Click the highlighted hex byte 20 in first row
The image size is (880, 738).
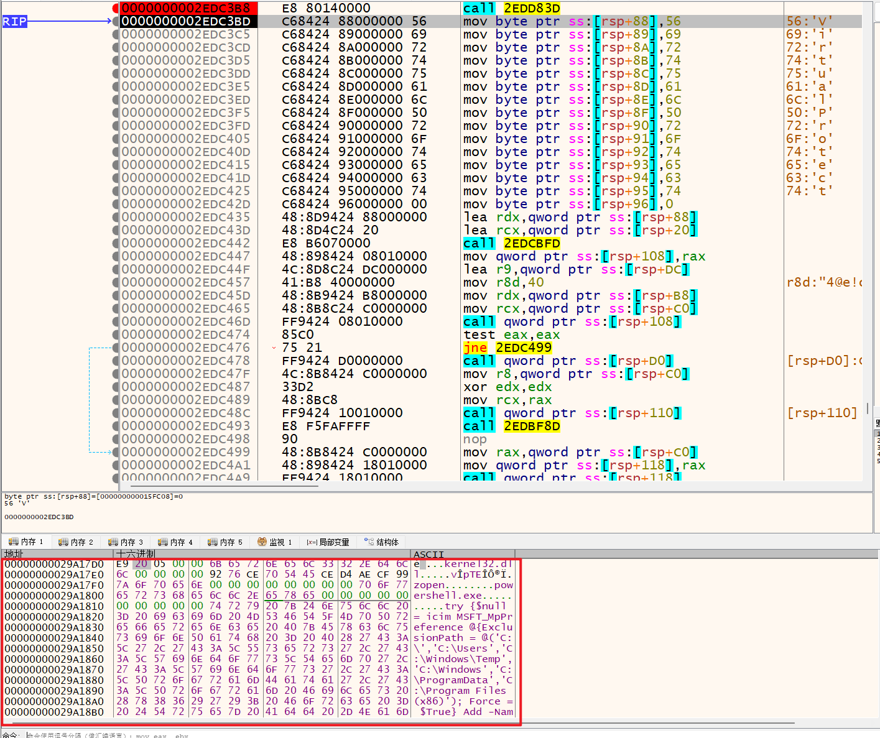[x=141, y=564]
